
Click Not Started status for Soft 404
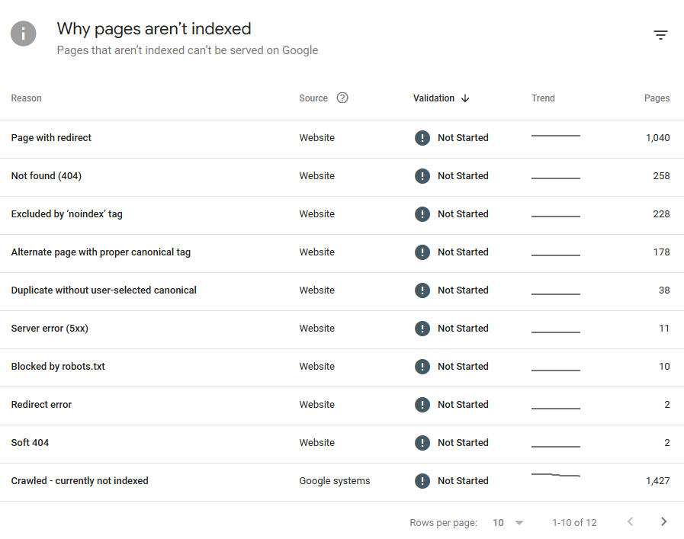coord(463,443)
